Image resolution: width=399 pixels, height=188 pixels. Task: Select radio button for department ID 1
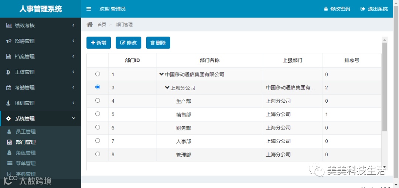pyautogui.click(x=98, y=74)
